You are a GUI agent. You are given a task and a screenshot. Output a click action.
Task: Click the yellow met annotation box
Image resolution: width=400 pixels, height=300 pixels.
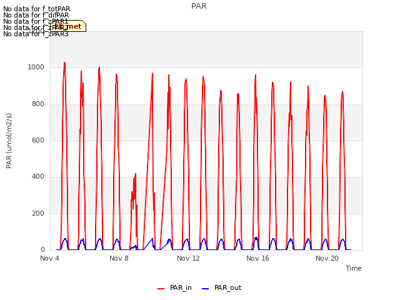pos(68,26)
